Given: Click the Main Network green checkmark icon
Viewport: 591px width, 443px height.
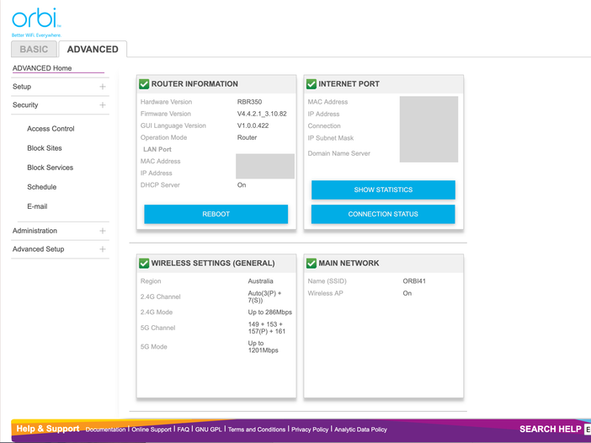Looking at the screenshot, I should click(311, 263).
